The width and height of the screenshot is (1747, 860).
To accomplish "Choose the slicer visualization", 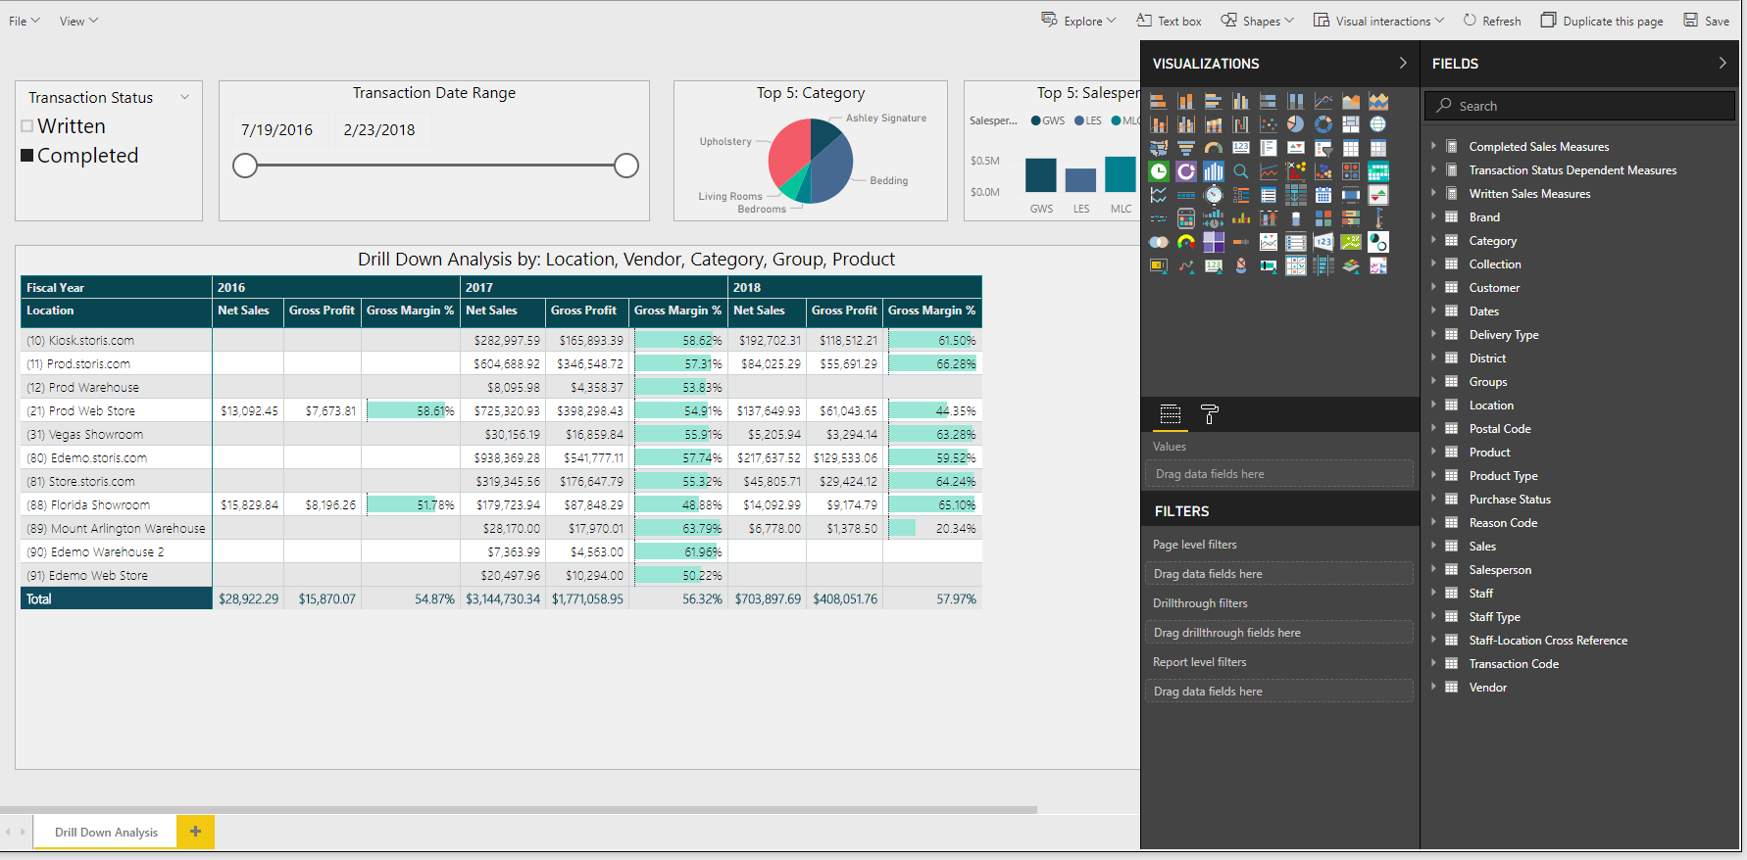I will [1323, 148].
